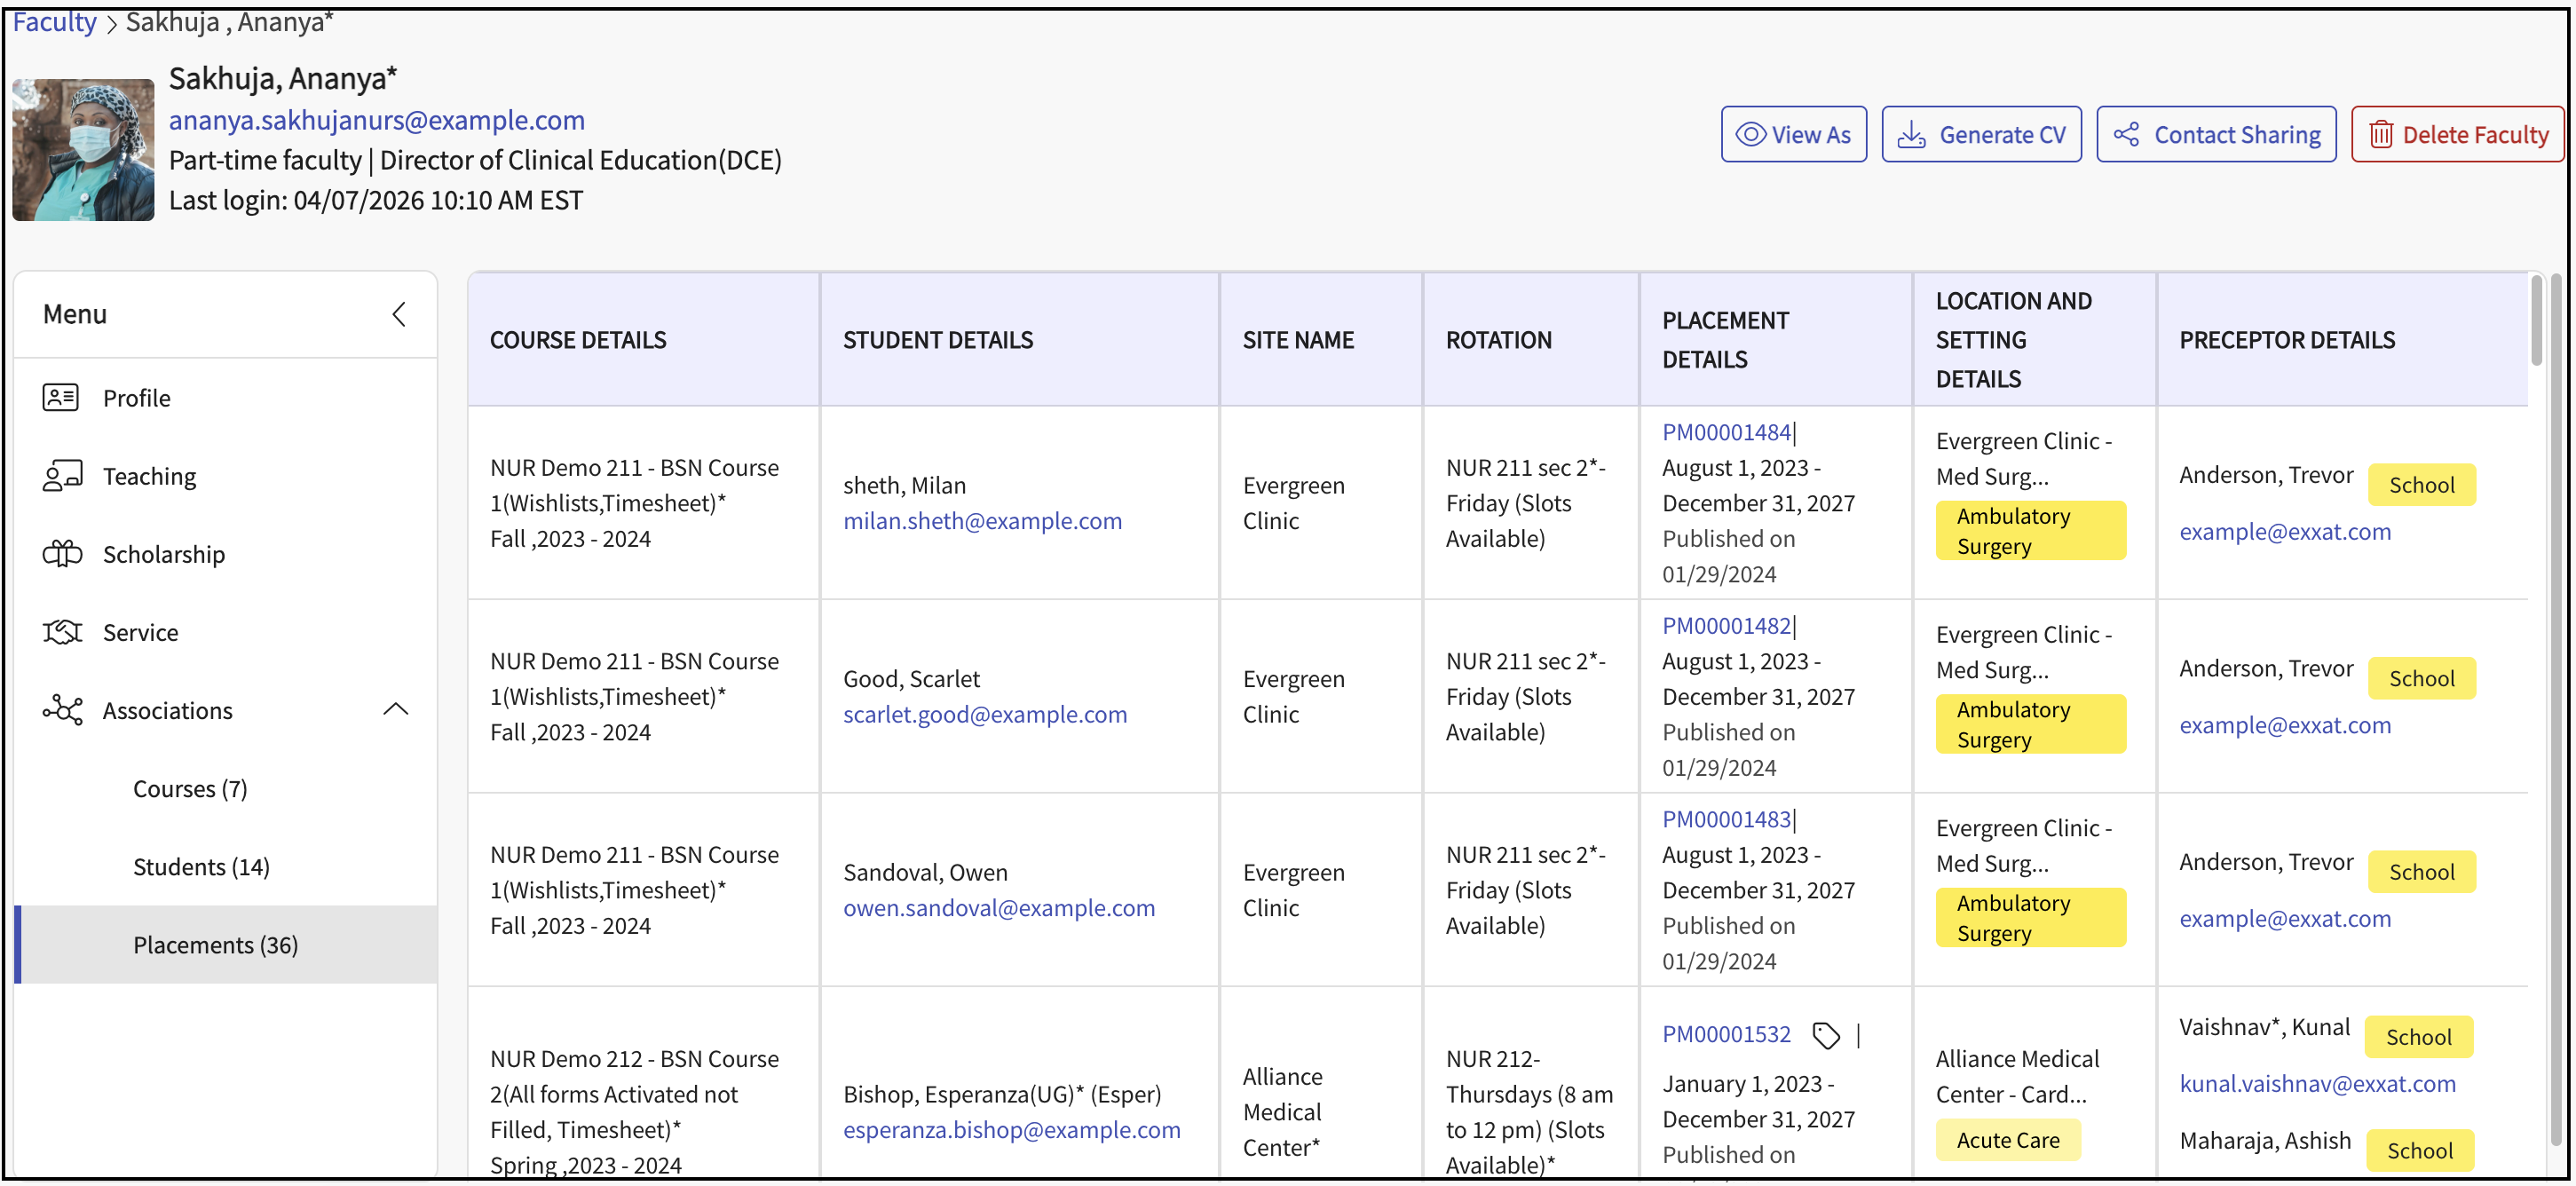Click the eye icon on View As
Viewport: 2576px width, 1186px height.
pyautogui.click(x=1750, y=134)
